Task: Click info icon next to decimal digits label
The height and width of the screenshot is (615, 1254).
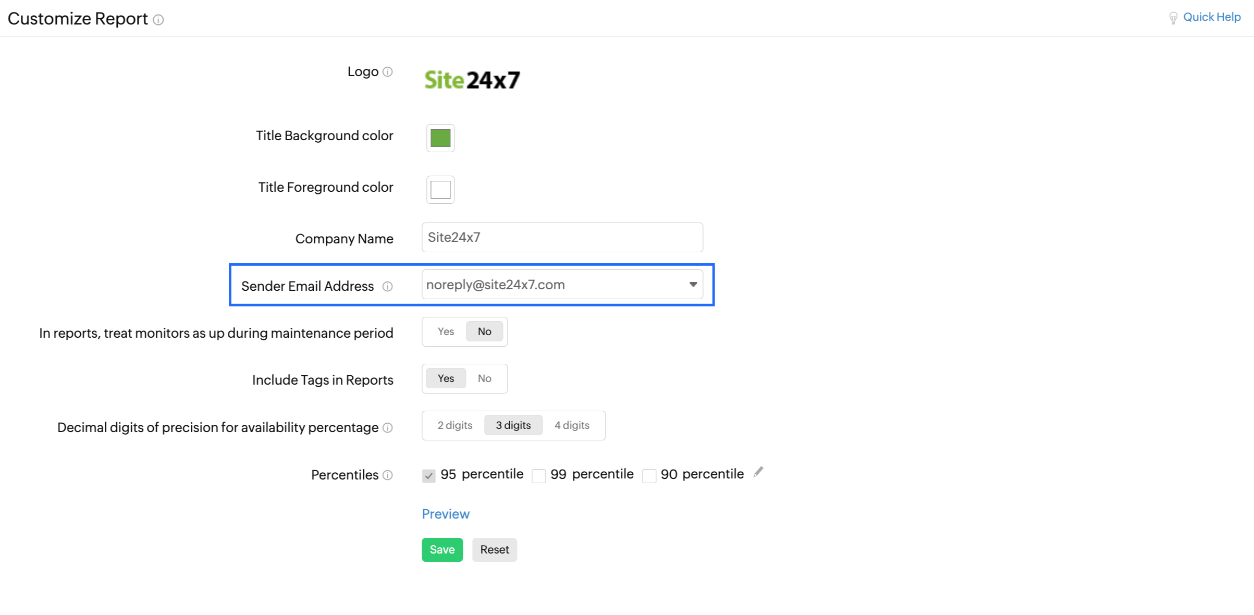Action: point(387,428)
